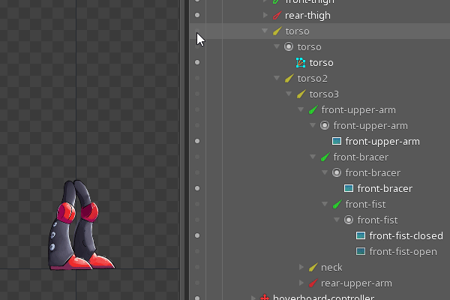Click the neck yellow bone icon
450x300 pixels.
pyautogui.click(x=313, y=268)
